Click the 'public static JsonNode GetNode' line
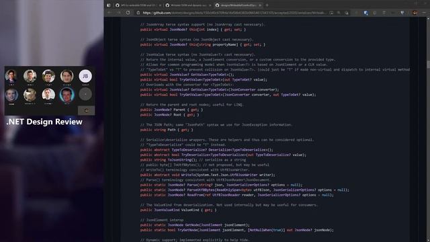Image resolution: width=430 pixels, height=242 pixels. coord(195,225)
